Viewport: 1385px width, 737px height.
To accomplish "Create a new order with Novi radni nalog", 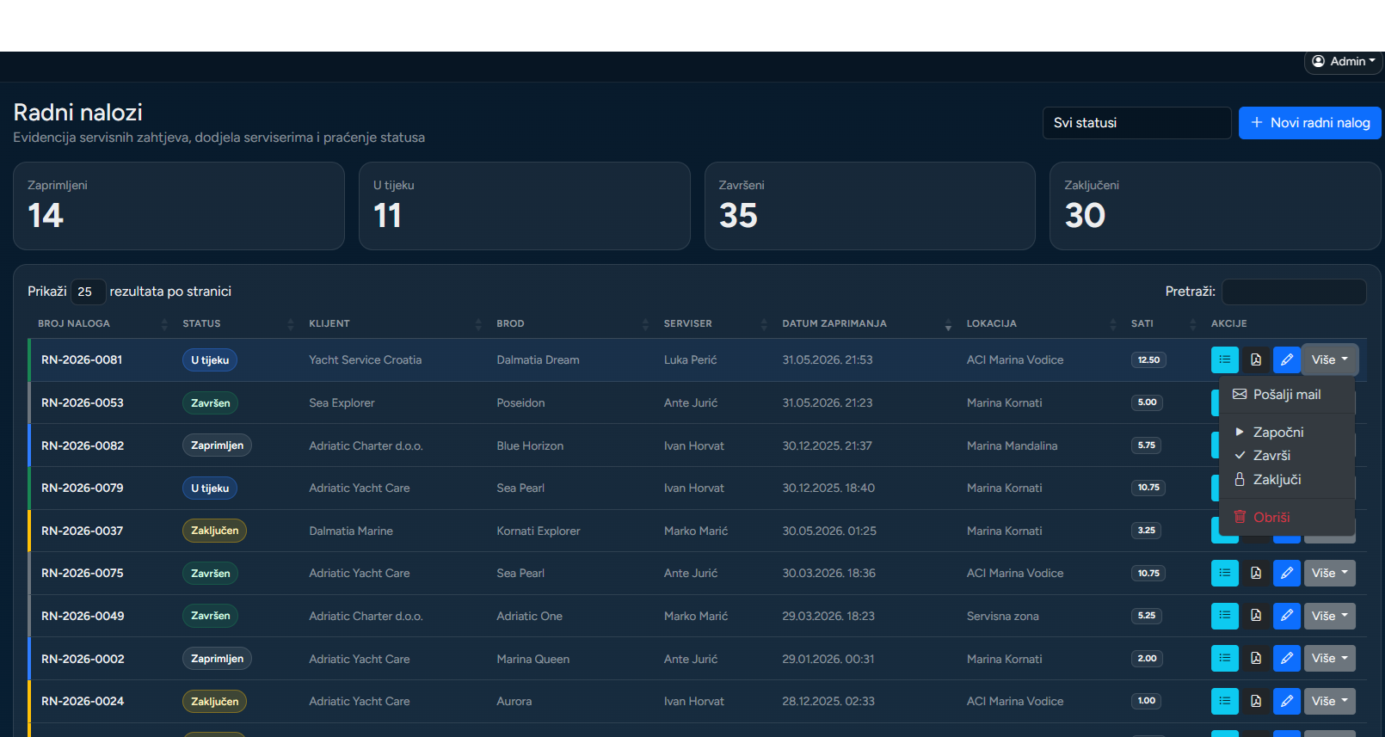I will [1310, 123].
